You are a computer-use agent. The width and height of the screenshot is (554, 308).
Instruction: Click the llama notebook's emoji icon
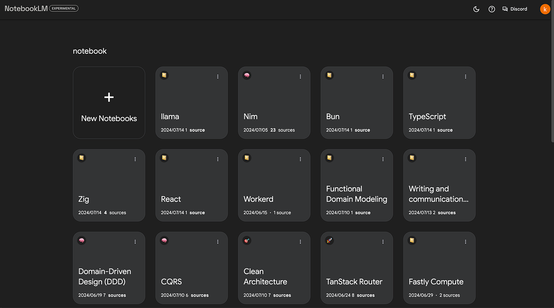point(164,75)
